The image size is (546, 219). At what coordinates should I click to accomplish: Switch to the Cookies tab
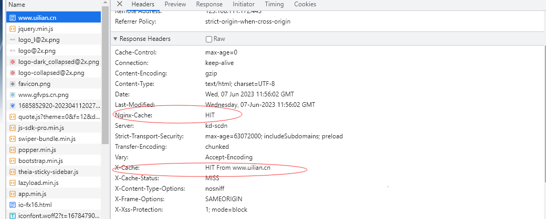pos(305,4)
